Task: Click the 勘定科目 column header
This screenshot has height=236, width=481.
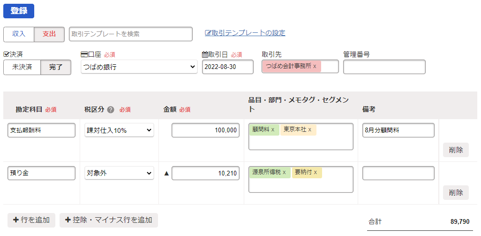Action: point(29,110)
